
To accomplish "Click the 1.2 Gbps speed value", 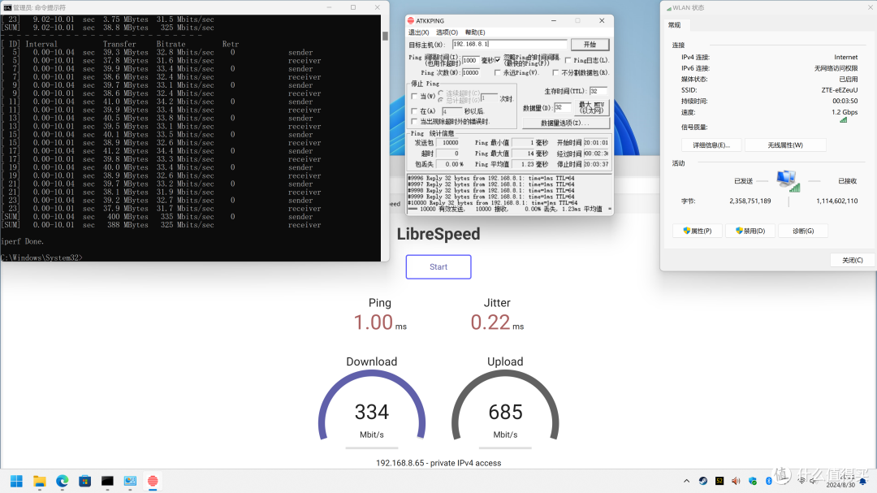I will tap(845, 112).
